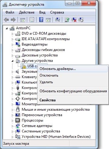Open the Вид menu
The image size is (109, 149).
point(42,12)
